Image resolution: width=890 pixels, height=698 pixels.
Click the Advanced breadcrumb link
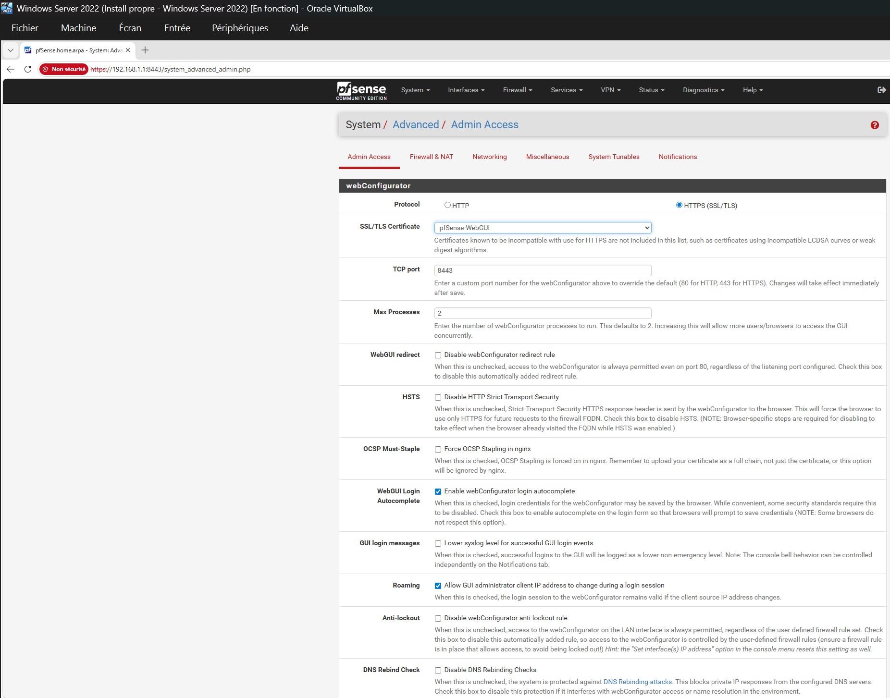[416, 124]
